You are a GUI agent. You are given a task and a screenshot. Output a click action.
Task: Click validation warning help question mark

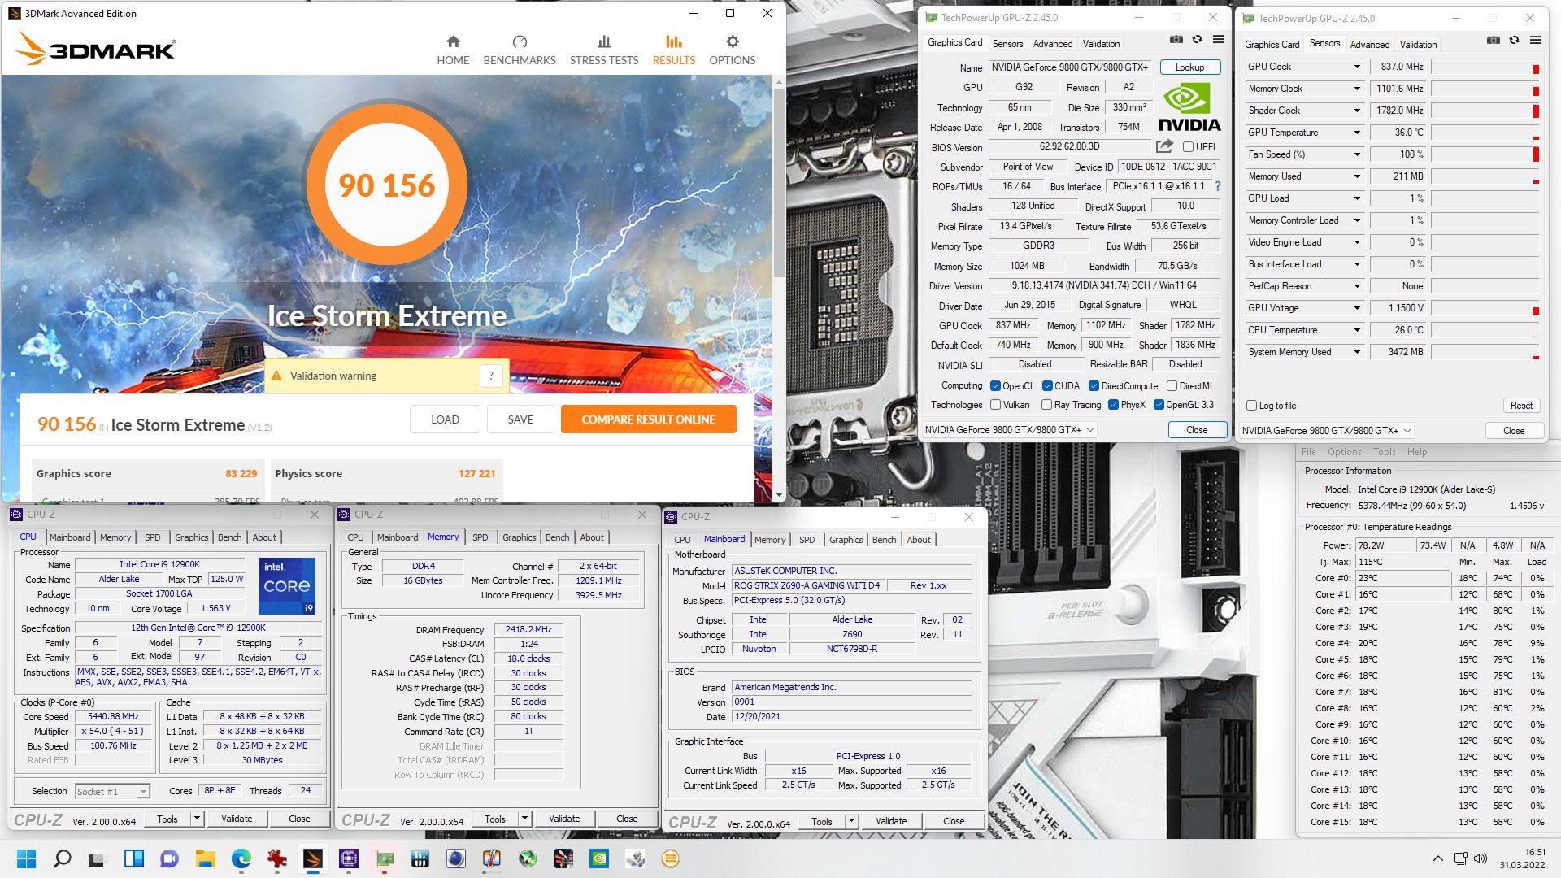pos(490,376)
